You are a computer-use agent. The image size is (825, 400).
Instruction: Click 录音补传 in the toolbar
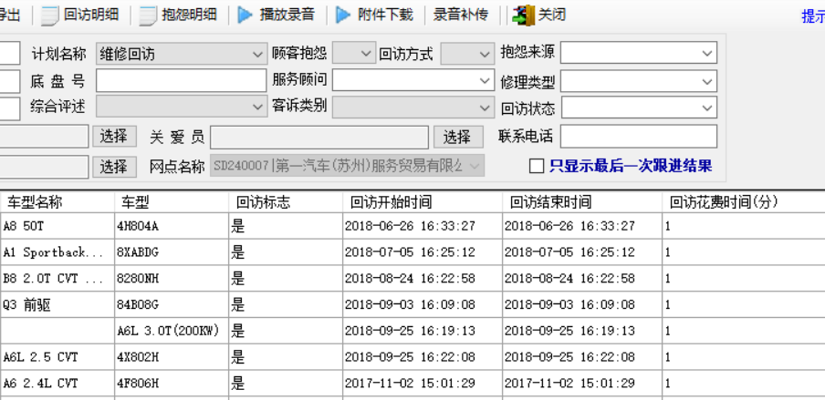click(x=460, y=15)
